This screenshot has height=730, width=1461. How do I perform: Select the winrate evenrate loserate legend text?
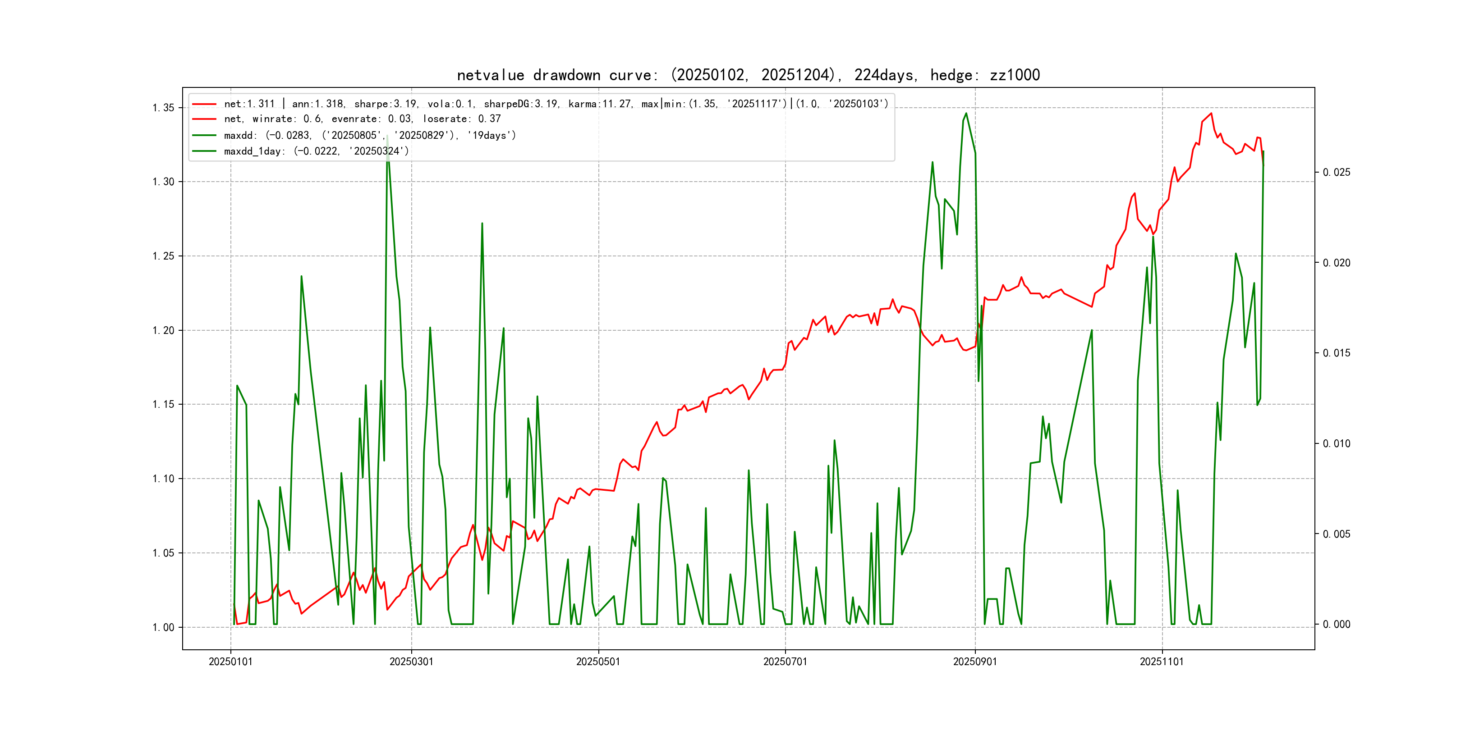[362, 119]
